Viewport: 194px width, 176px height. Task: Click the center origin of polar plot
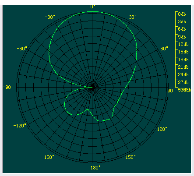[92, 87]
